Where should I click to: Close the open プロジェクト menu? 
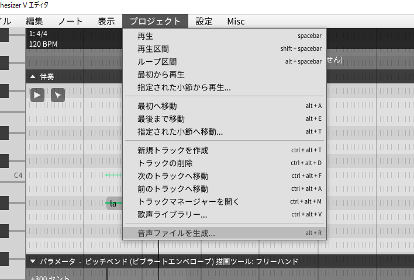156,22
